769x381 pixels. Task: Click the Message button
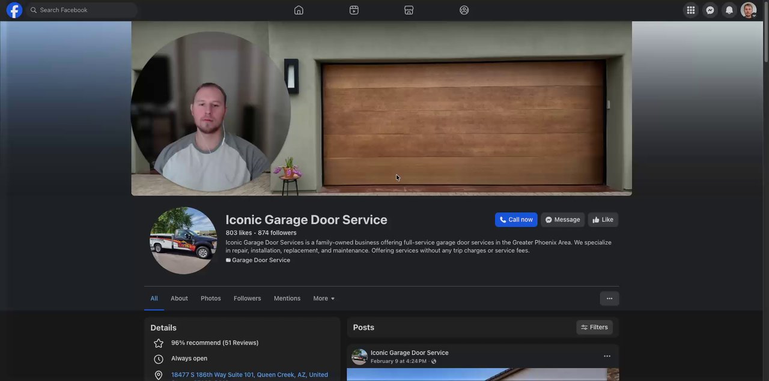pos(562,220)
